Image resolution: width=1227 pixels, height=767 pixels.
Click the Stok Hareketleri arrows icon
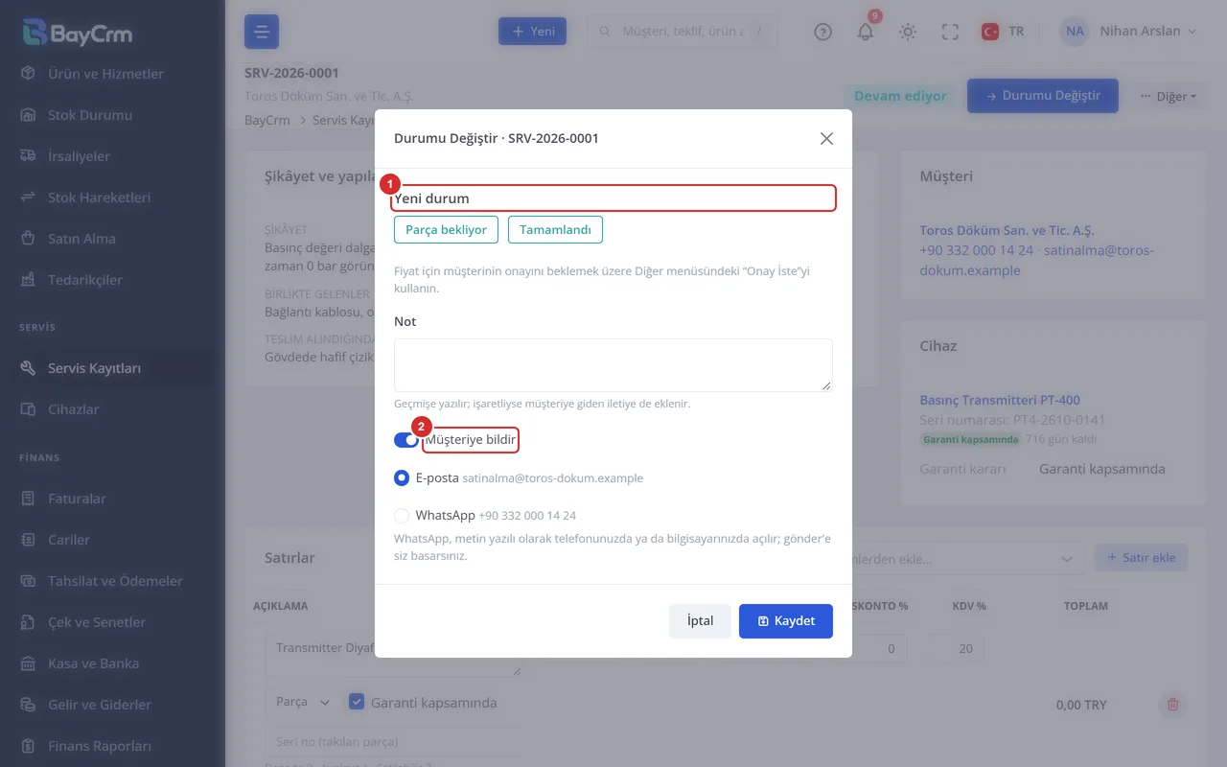[29, 198]
